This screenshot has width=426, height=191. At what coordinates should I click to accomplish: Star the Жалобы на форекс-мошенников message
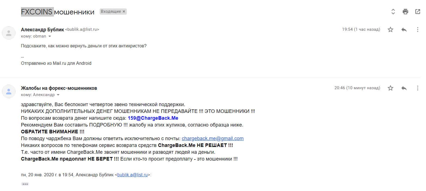tap(390, 88)
